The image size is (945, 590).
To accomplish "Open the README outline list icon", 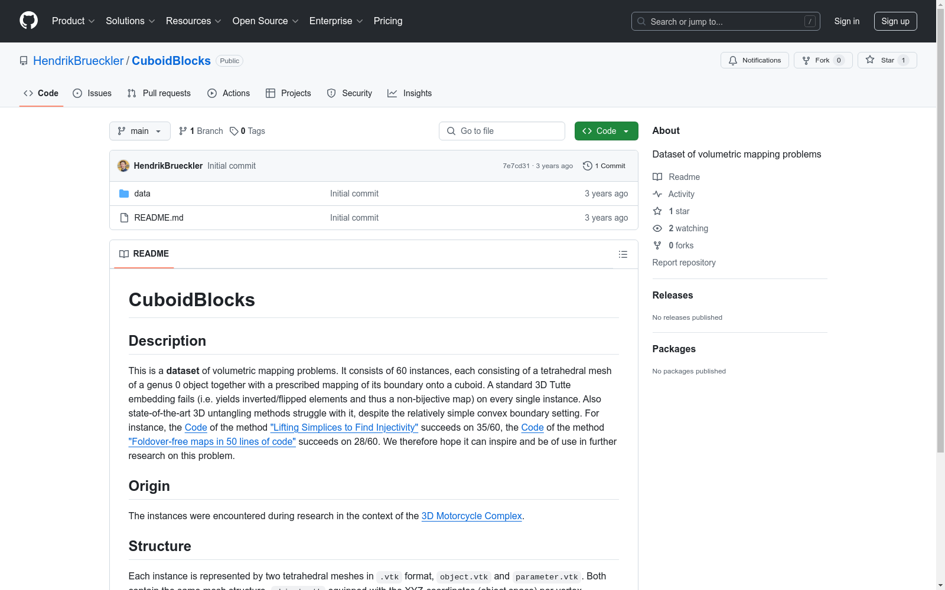I will click(623, 254).
